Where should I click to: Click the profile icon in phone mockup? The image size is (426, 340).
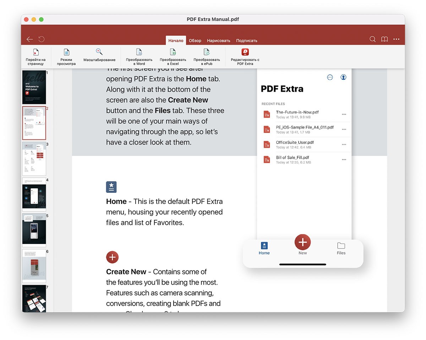(x=343, y=77)
